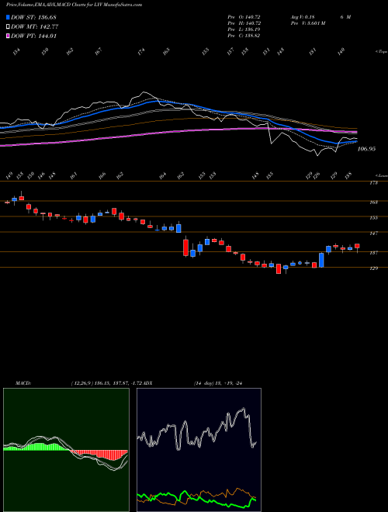Click the blue DOW ST legend swatch
Screen dimensions: 388x512
[x=9, y=17]
